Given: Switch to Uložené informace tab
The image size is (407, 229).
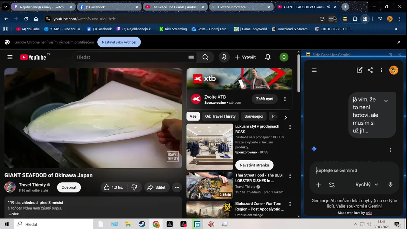Looking at the screenshot, I should click(241, 7).
